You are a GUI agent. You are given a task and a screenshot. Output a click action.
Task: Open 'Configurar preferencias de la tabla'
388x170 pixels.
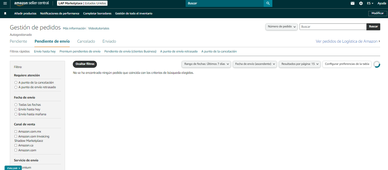pos(347,64)
